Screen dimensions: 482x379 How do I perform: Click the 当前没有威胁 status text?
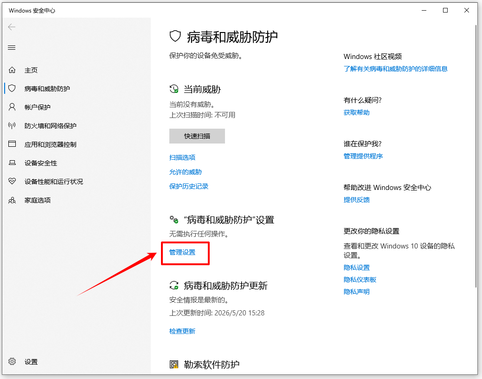(192, 105)
